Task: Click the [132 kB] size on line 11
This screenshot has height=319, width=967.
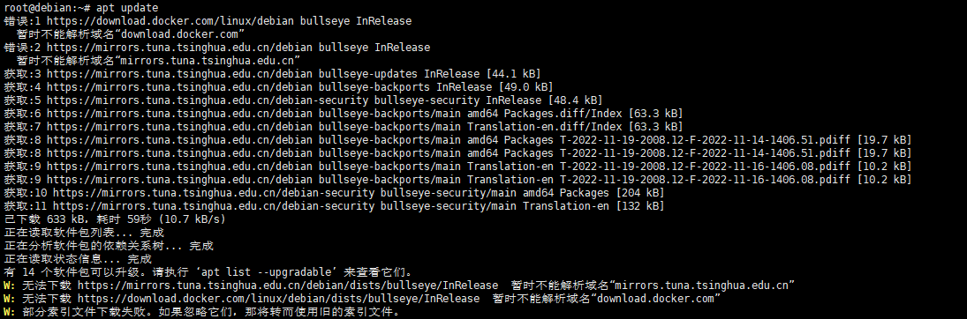Action: coord(637,206)
